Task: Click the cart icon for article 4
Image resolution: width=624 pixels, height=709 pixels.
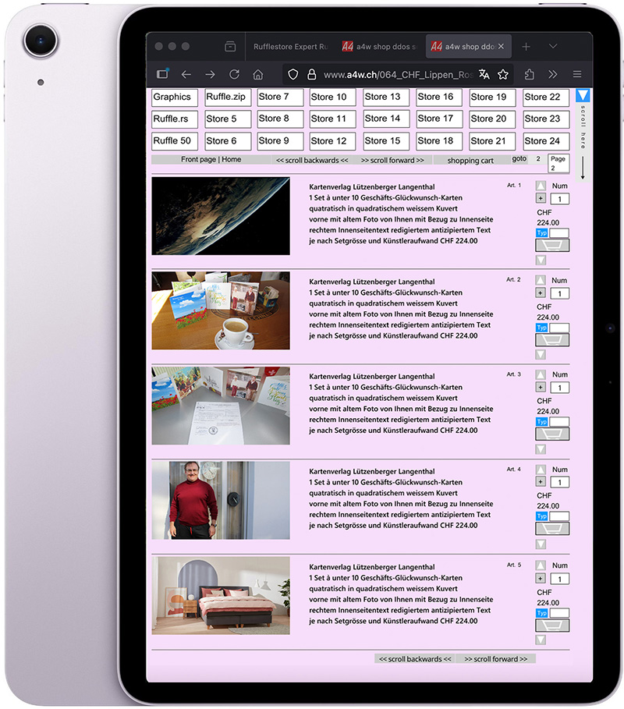Action: [552, 528]
